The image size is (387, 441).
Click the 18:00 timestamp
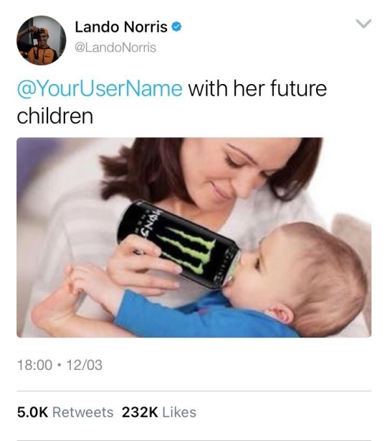34,365
